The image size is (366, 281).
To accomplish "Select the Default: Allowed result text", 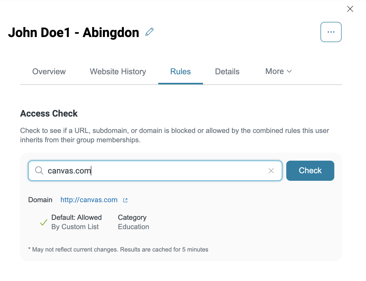I will [76, 217].
